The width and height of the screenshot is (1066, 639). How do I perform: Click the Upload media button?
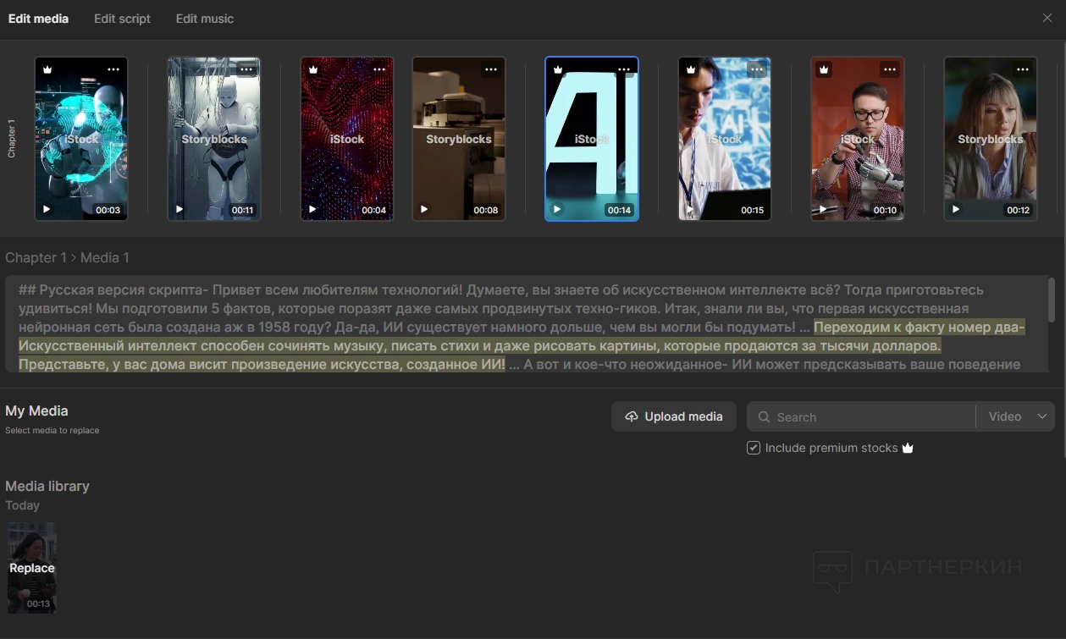pyautogui.click(x=674, y=416)
